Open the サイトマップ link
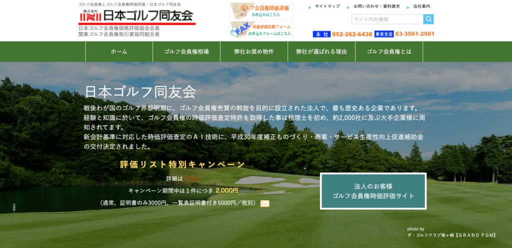The image size is (512, 248). [x=327, y=6]
